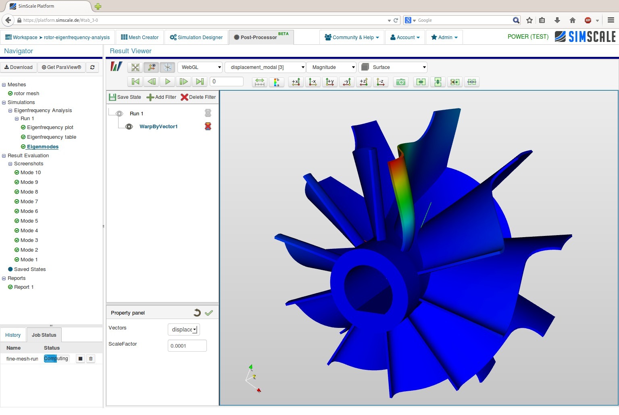Take a screenshot with the camera icon

click(400, 82)
